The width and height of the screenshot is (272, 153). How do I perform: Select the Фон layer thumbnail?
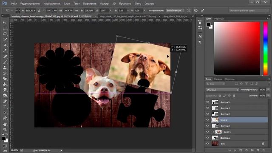(215, 144)
